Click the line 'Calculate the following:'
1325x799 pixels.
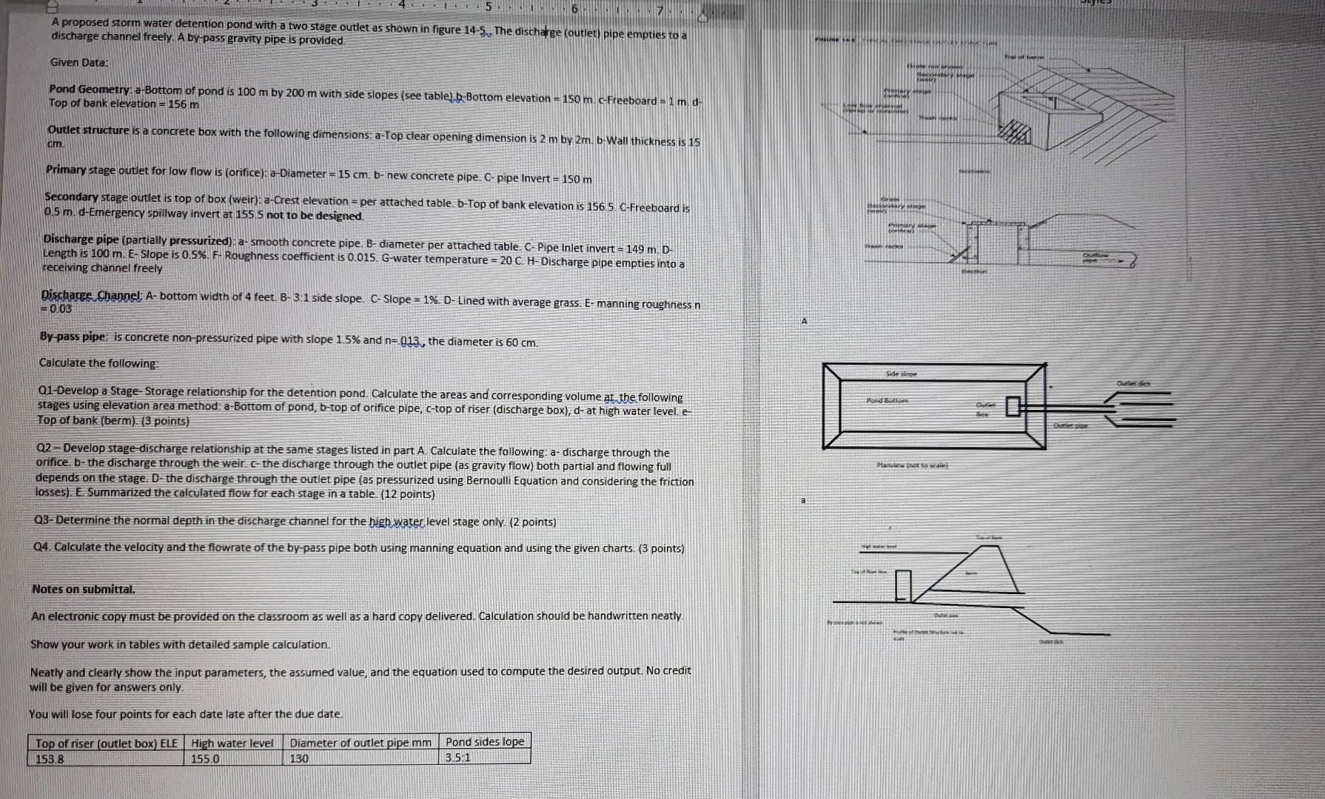pyautogui.click(x=99, y=363)
